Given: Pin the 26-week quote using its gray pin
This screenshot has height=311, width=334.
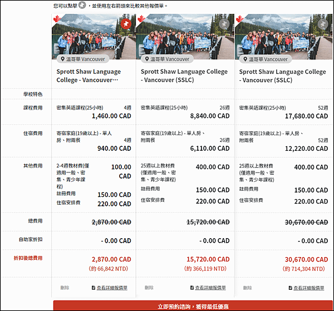Looking at the screenshot, I should click(x=224, y=24).
